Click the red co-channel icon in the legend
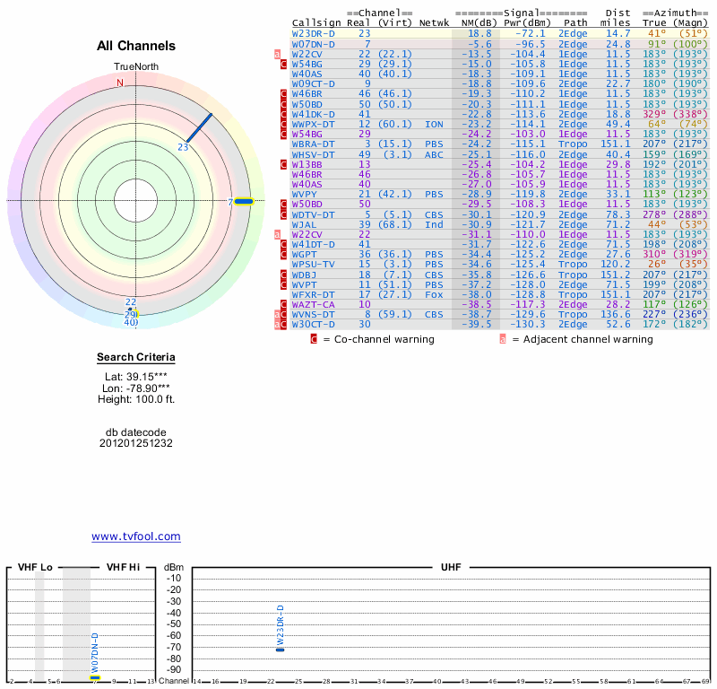The image size is (717, 689). pyautogui.click(x=314, y=339)
